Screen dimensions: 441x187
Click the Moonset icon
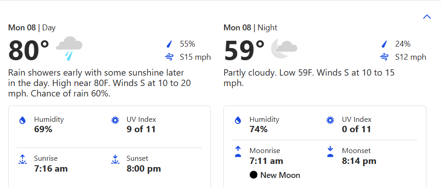pos(331,152)
